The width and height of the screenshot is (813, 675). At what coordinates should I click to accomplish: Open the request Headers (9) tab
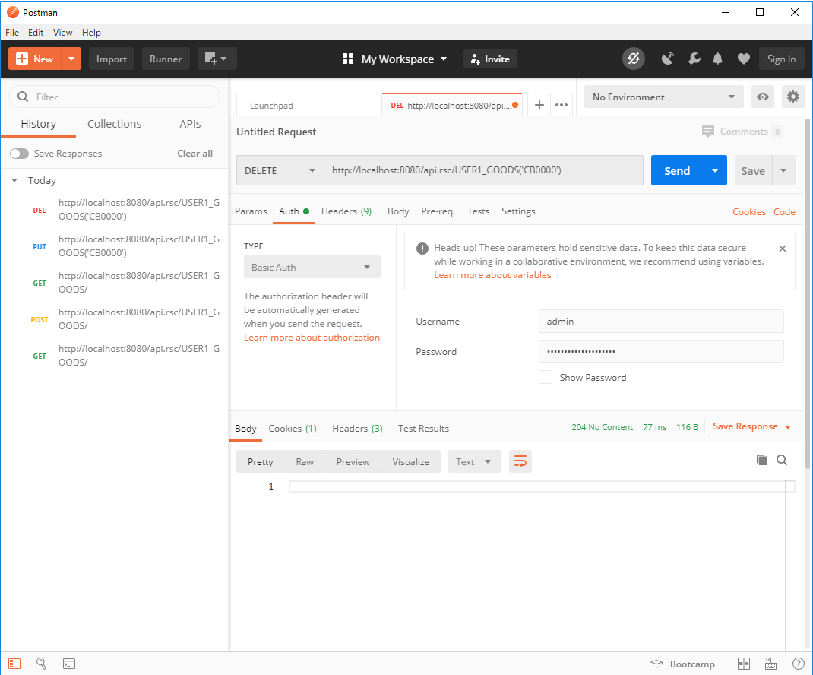tap(346, 211)
